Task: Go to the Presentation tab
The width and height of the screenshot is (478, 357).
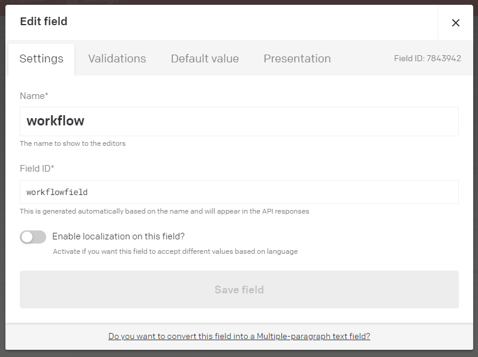Action: (297, 59)
